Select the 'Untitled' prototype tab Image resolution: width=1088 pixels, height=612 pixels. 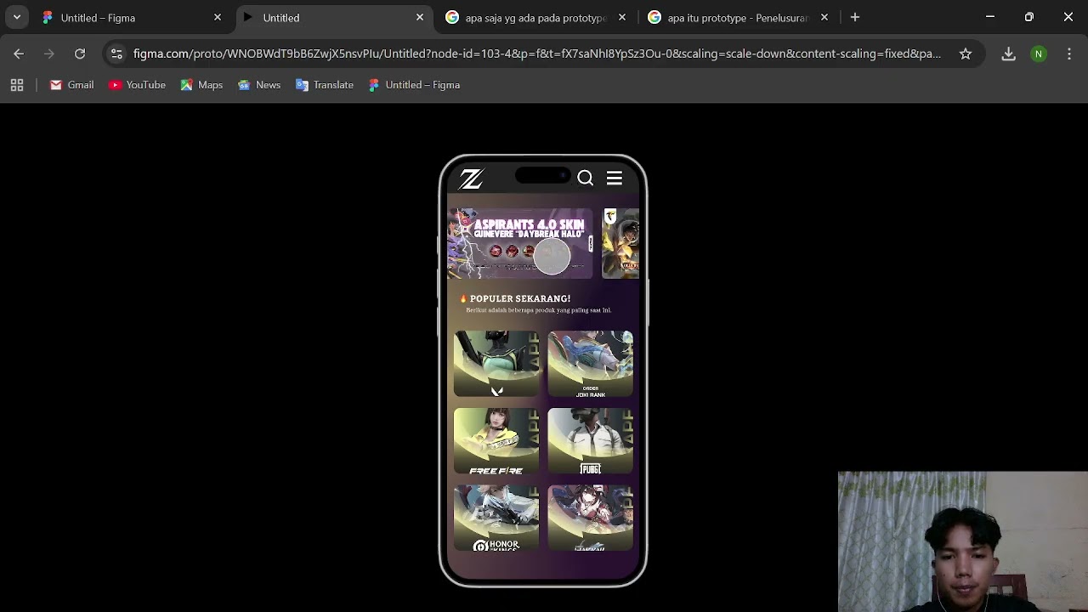(x=334, y=17)
